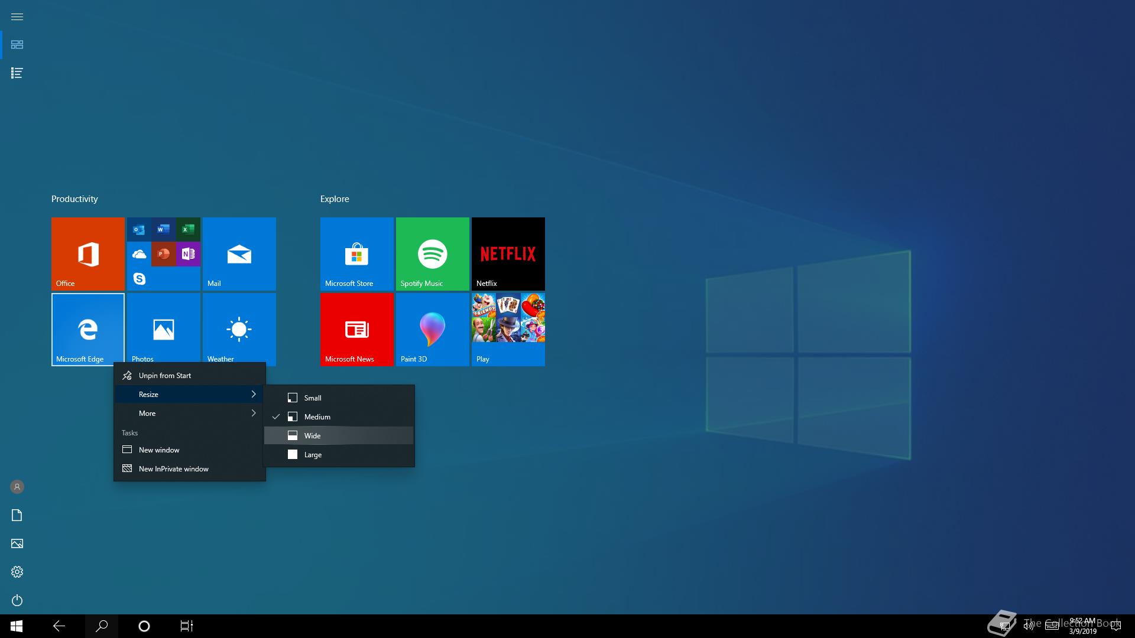Launch Outlook from the Office folder tile

pos(139,230)
